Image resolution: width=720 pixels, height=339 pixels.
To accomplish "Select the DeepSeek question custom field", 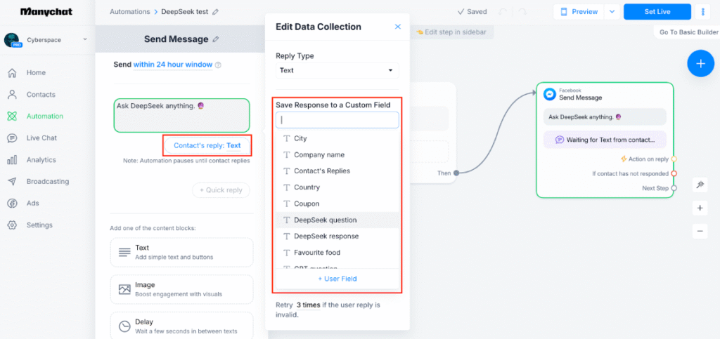I will coord(326,220).
